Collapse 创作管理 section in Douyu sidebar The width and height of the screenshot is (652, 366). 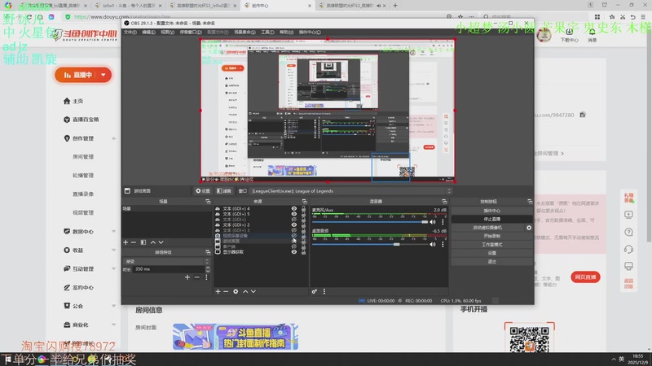point(113,138)
